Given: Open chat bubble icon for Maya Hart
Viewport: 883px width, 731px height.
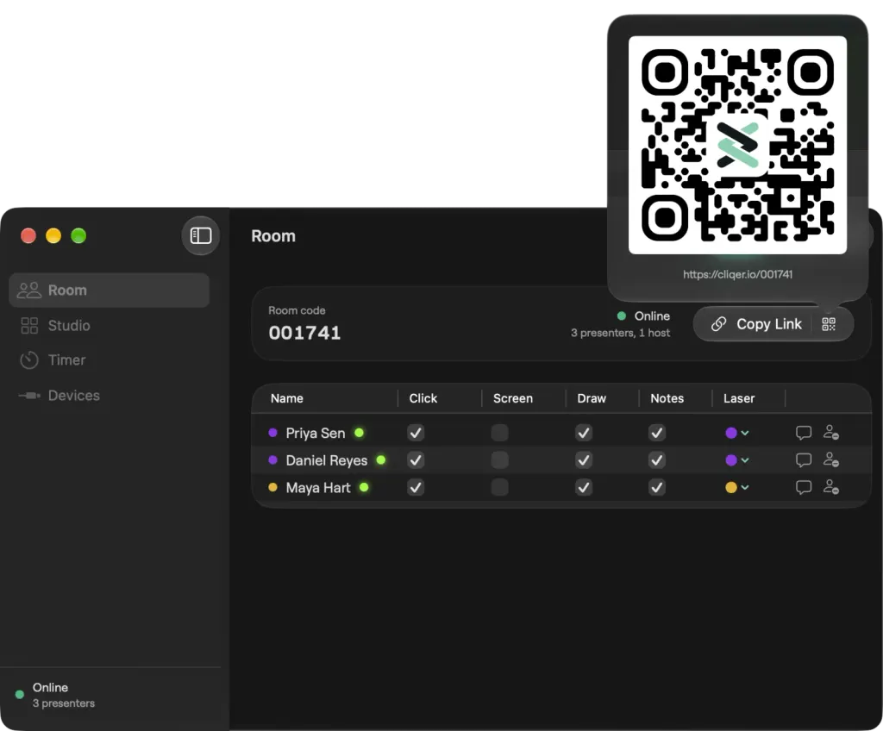Looking at the screenshot, I should (804, 487).
